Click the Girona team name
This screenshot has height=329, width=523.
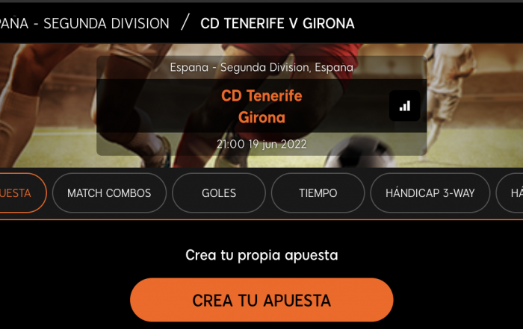[x=261, y=118]
